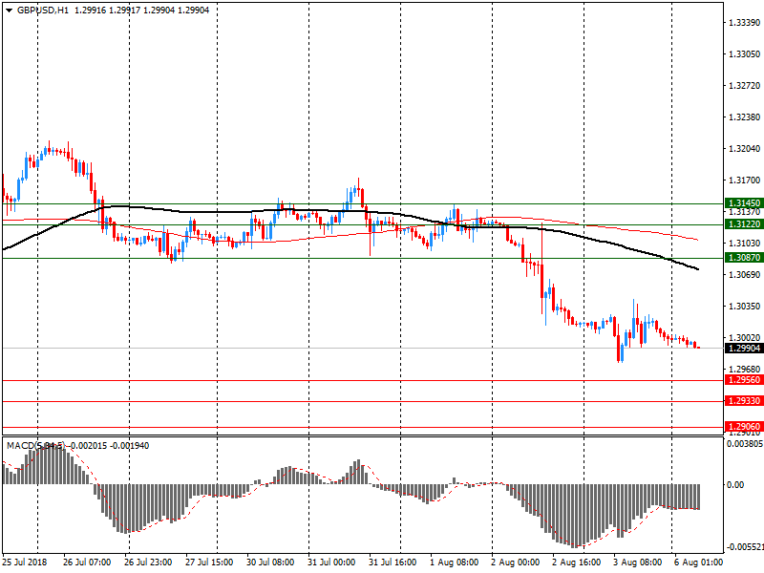
Task: Click the 30 Jul 08:00 time axis label
Action: tap(272, 562)
